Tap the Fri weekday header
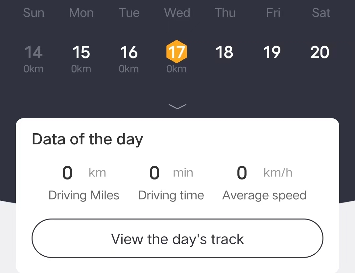The image size is (355, 273). [273, 13]
